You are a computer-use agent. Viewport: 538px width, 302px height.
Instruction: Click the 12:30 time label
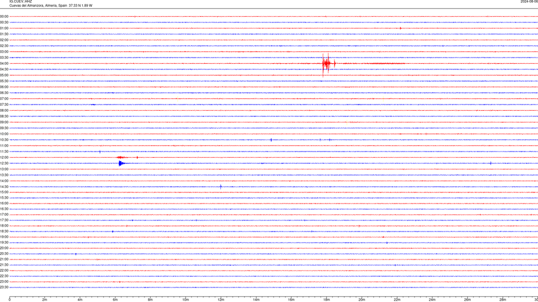pos(4,163)
